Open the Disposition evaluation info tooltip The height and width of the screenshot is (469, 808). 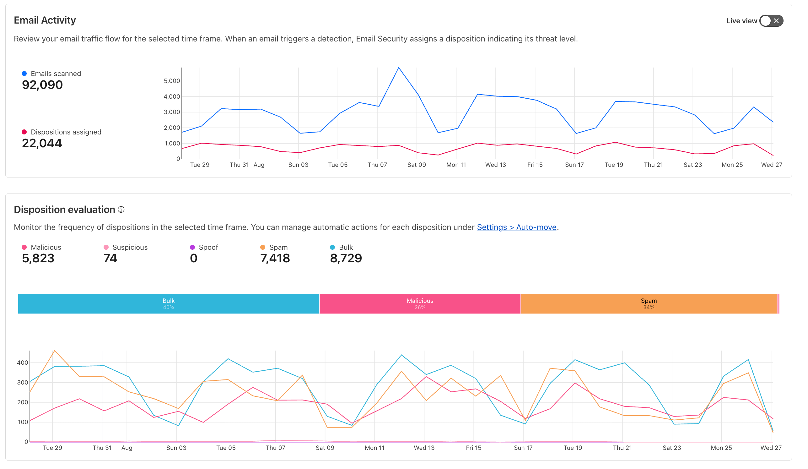121,210
